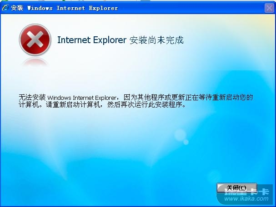The image size is (276, 207).
Task: Select heading text 安装尚未完成
Action: click(156, 40)
